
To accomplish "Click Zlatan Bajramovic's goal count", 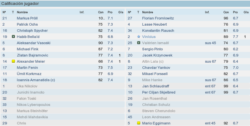I will click(120, 55).
